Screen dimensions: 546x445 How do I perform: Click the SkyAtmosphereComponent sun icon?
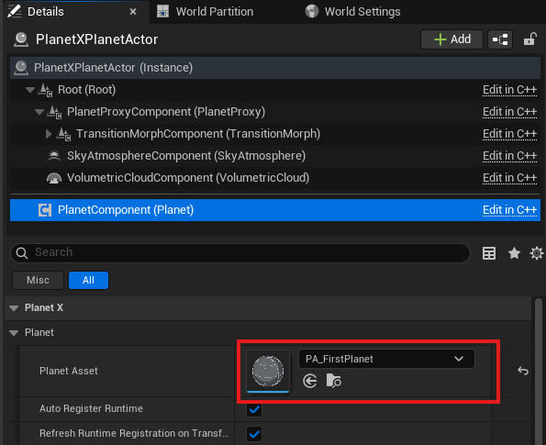pos(54,156)
